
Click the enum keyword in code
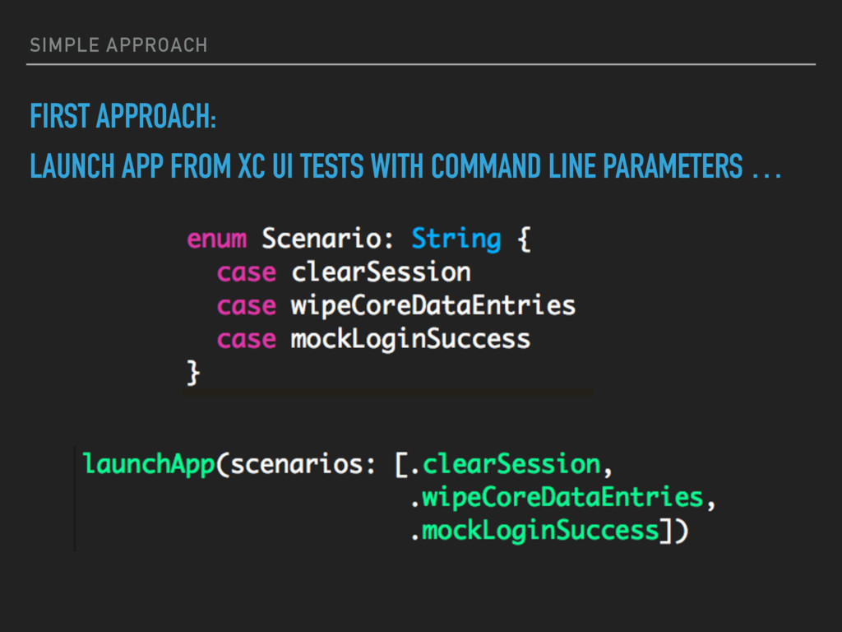(x=217, y=239)
